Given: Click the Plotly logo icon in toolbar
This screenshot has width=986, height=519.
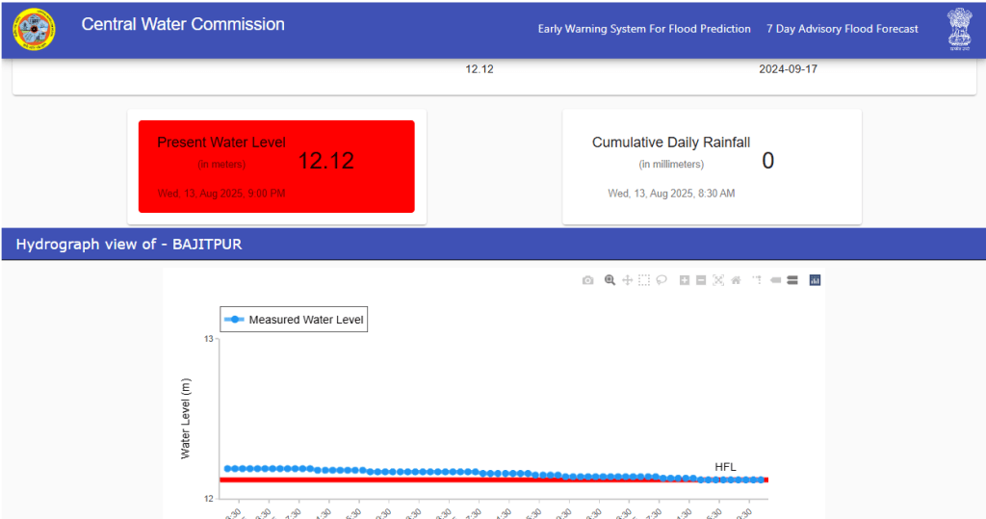Looking at the screenshot, I should 815,280.
